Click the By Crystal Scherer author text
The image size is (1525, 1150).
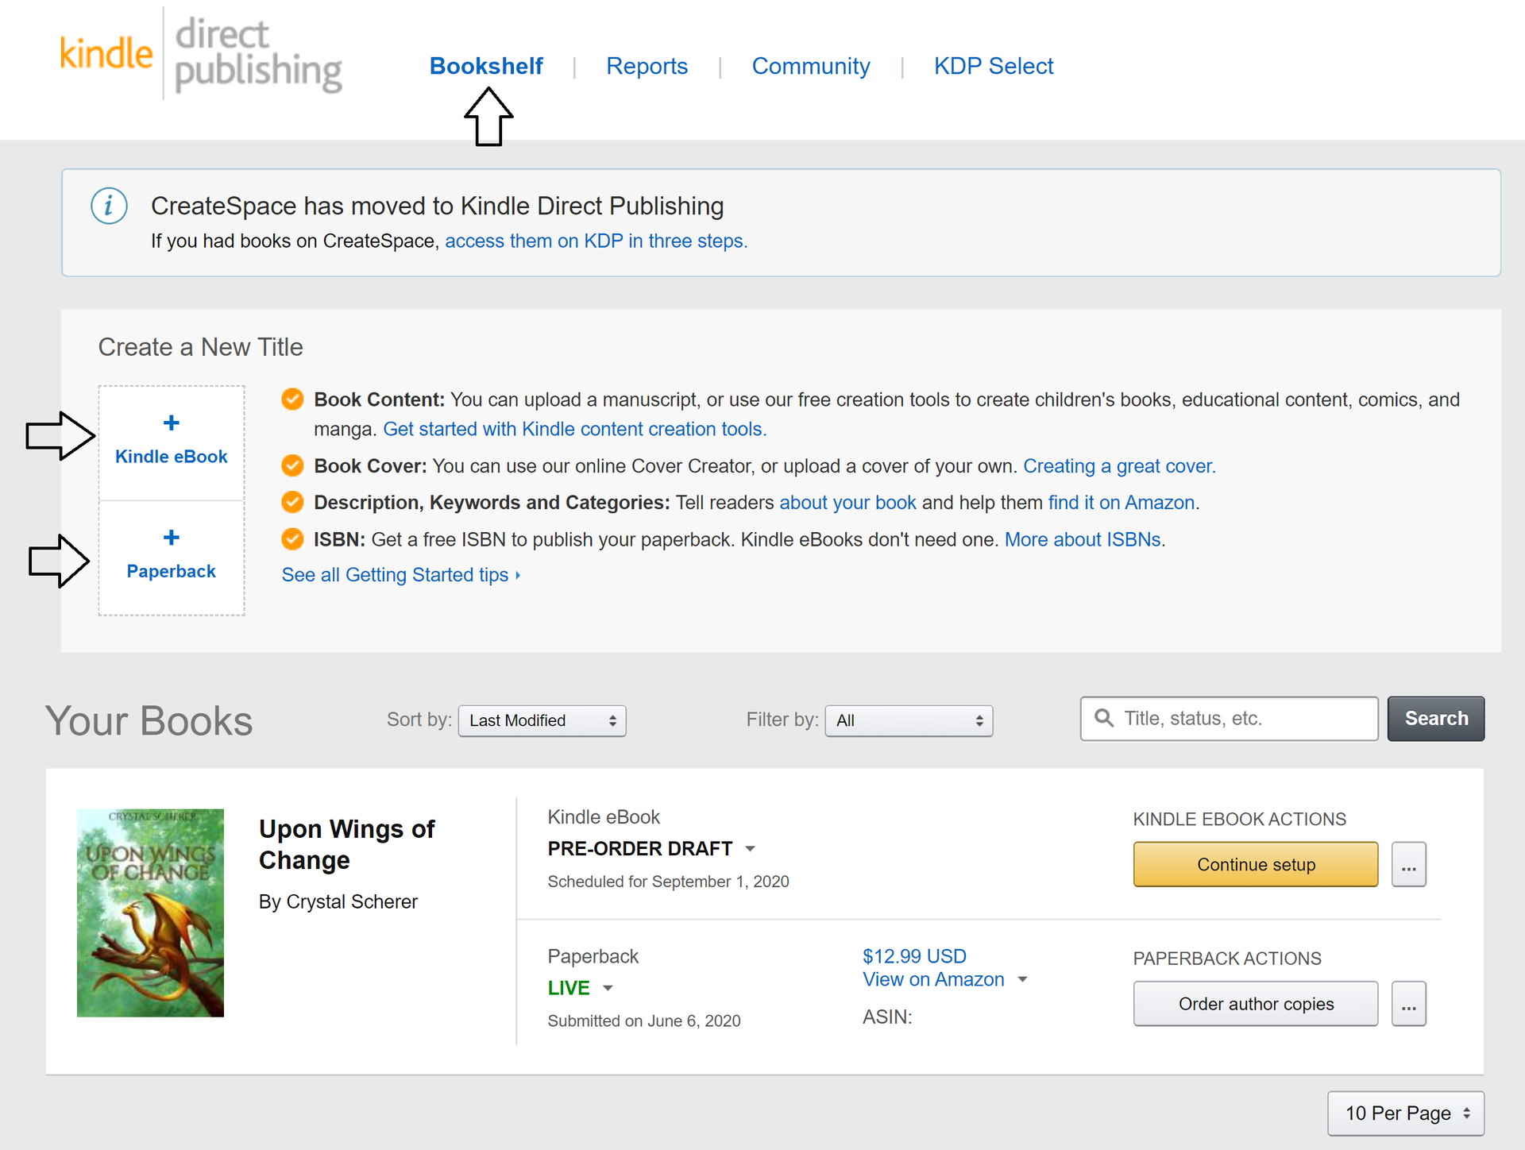tap(338, 901)
